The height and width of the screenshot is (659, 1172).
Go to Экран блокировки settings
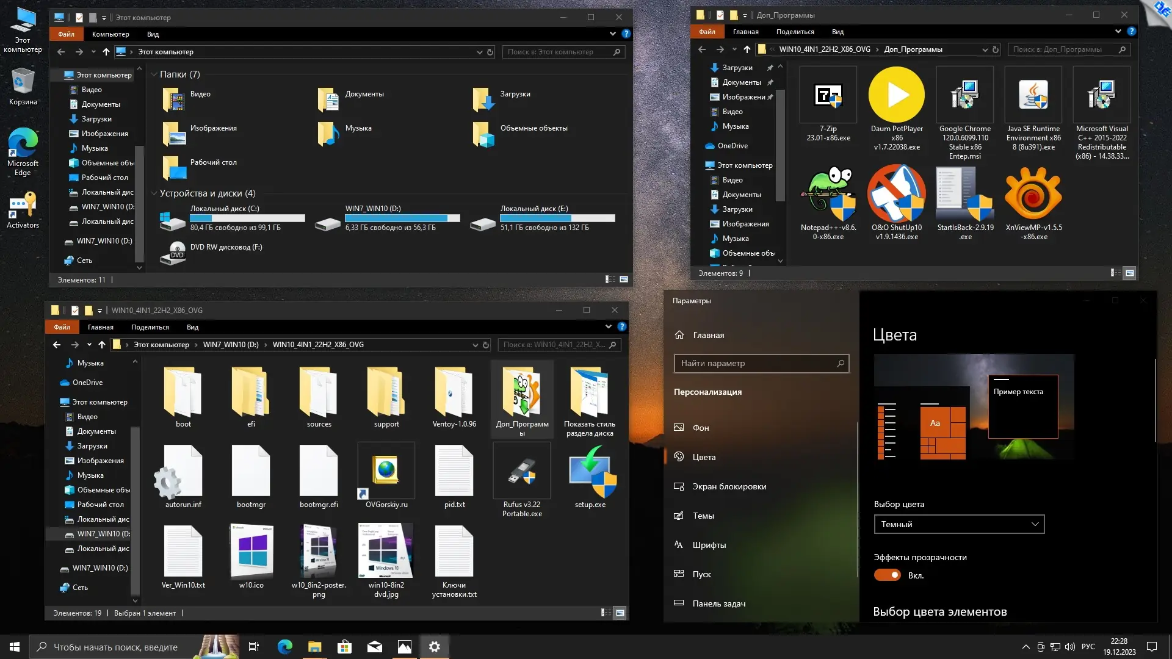pyautogui.click(x=729, y=486)
